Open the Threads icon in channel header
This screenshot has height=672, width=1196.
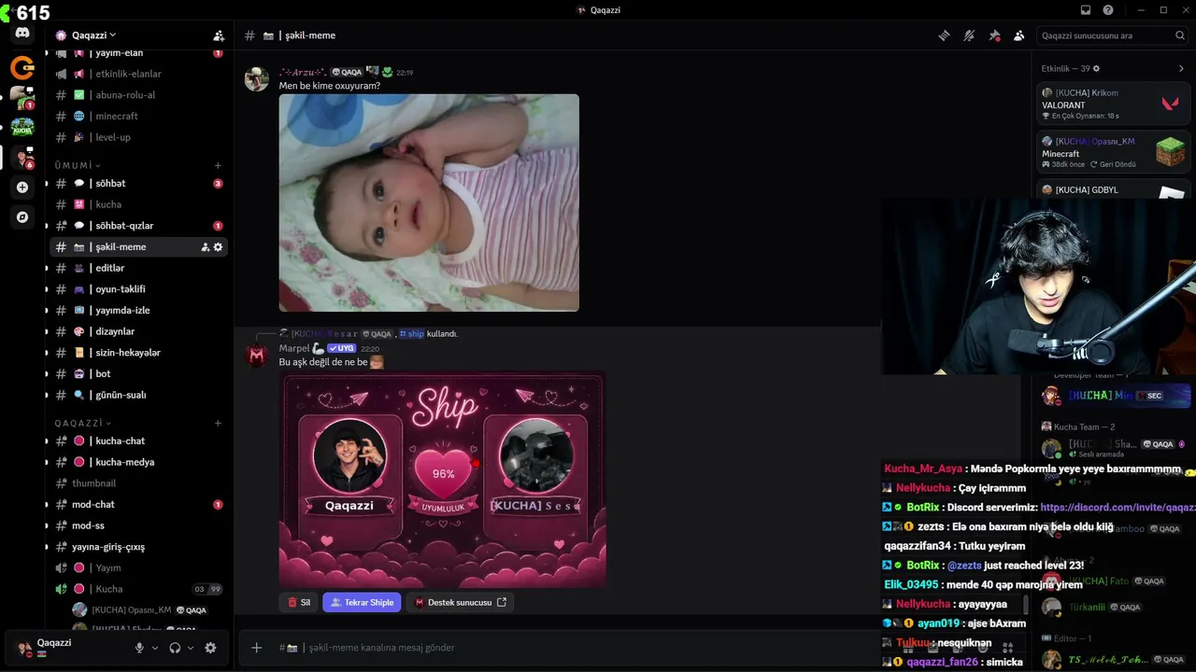[945, 35]
